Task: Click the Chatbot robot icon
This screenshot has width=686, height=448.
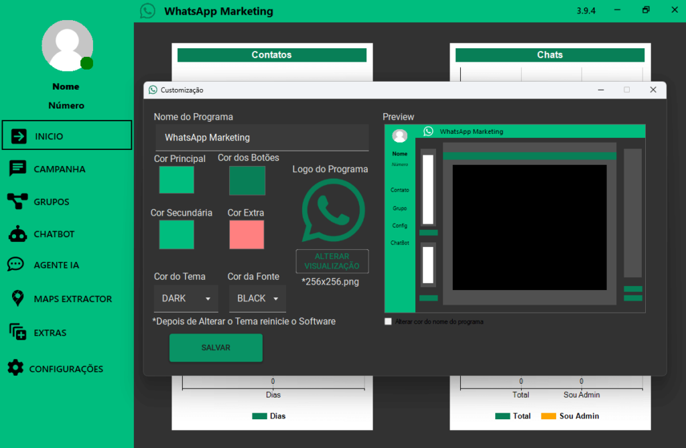Action: pos(17,234)
